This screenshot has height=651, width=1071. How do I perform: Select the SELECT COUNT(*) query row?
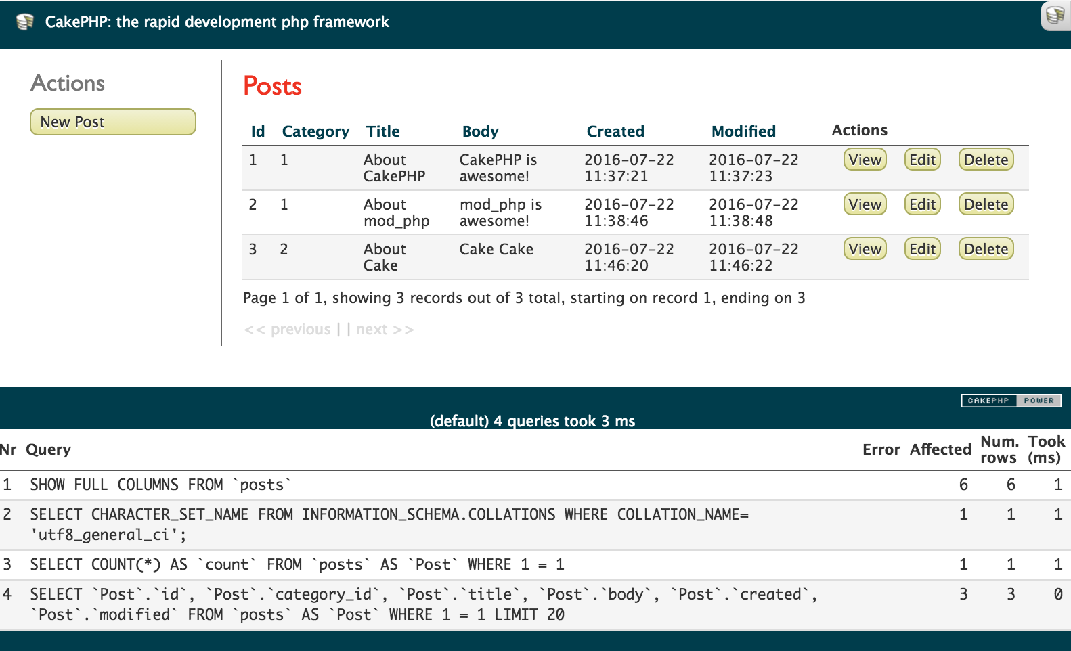[535, 564]
